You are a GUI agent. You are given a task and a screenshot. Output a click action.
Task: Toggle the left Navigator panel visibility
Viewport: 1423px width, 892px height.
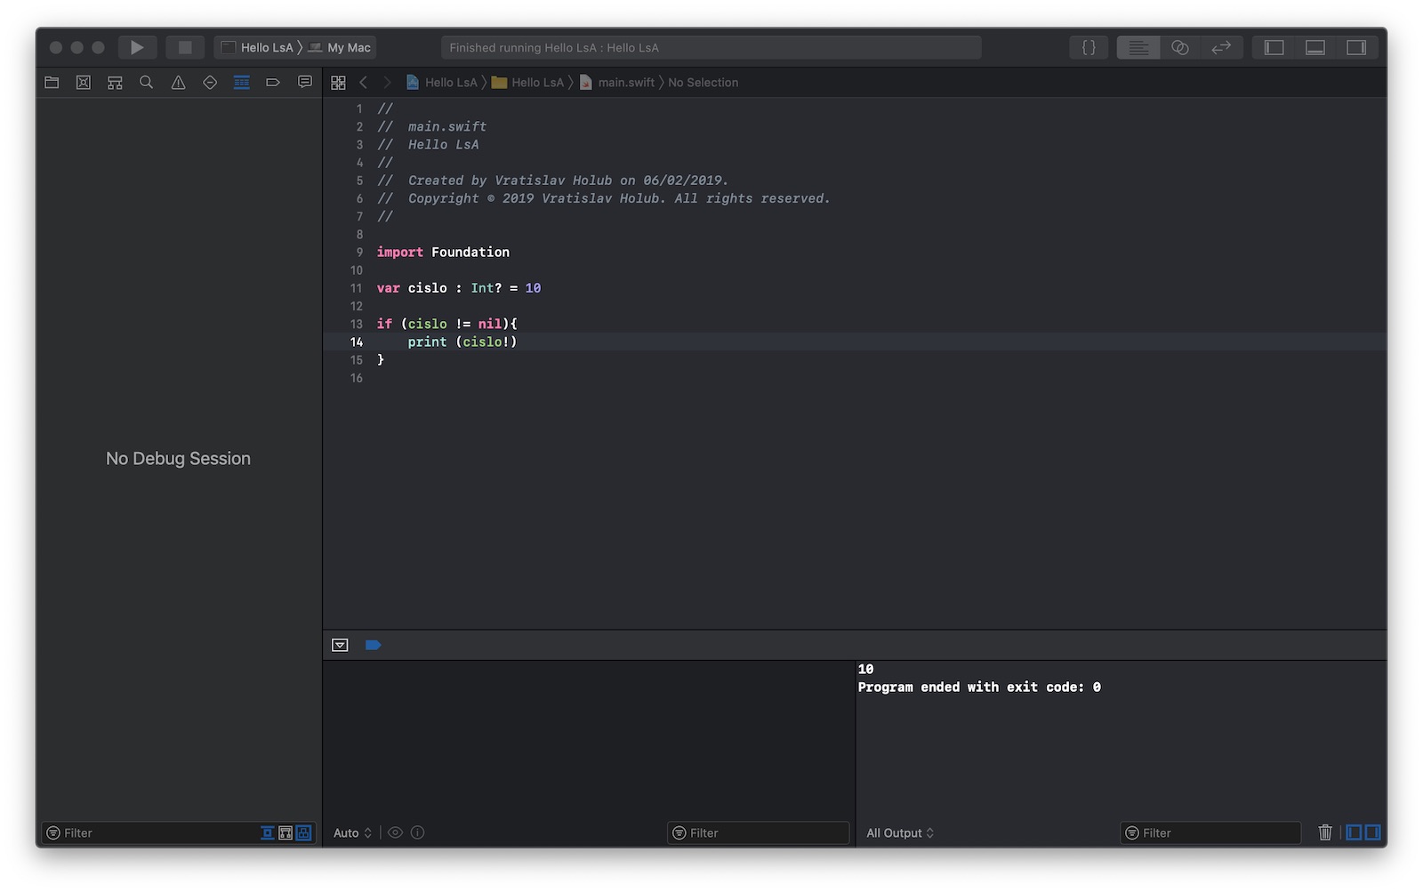tap(1274, 47)
